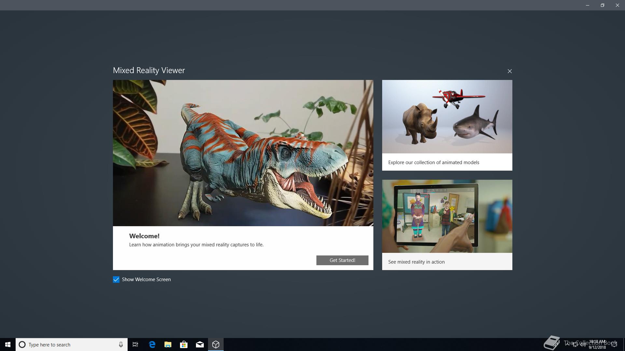The width and height of the screenshot is (625, 351).
Task: Activate the taskbar search microphone
Action: [x=121, y=344]
